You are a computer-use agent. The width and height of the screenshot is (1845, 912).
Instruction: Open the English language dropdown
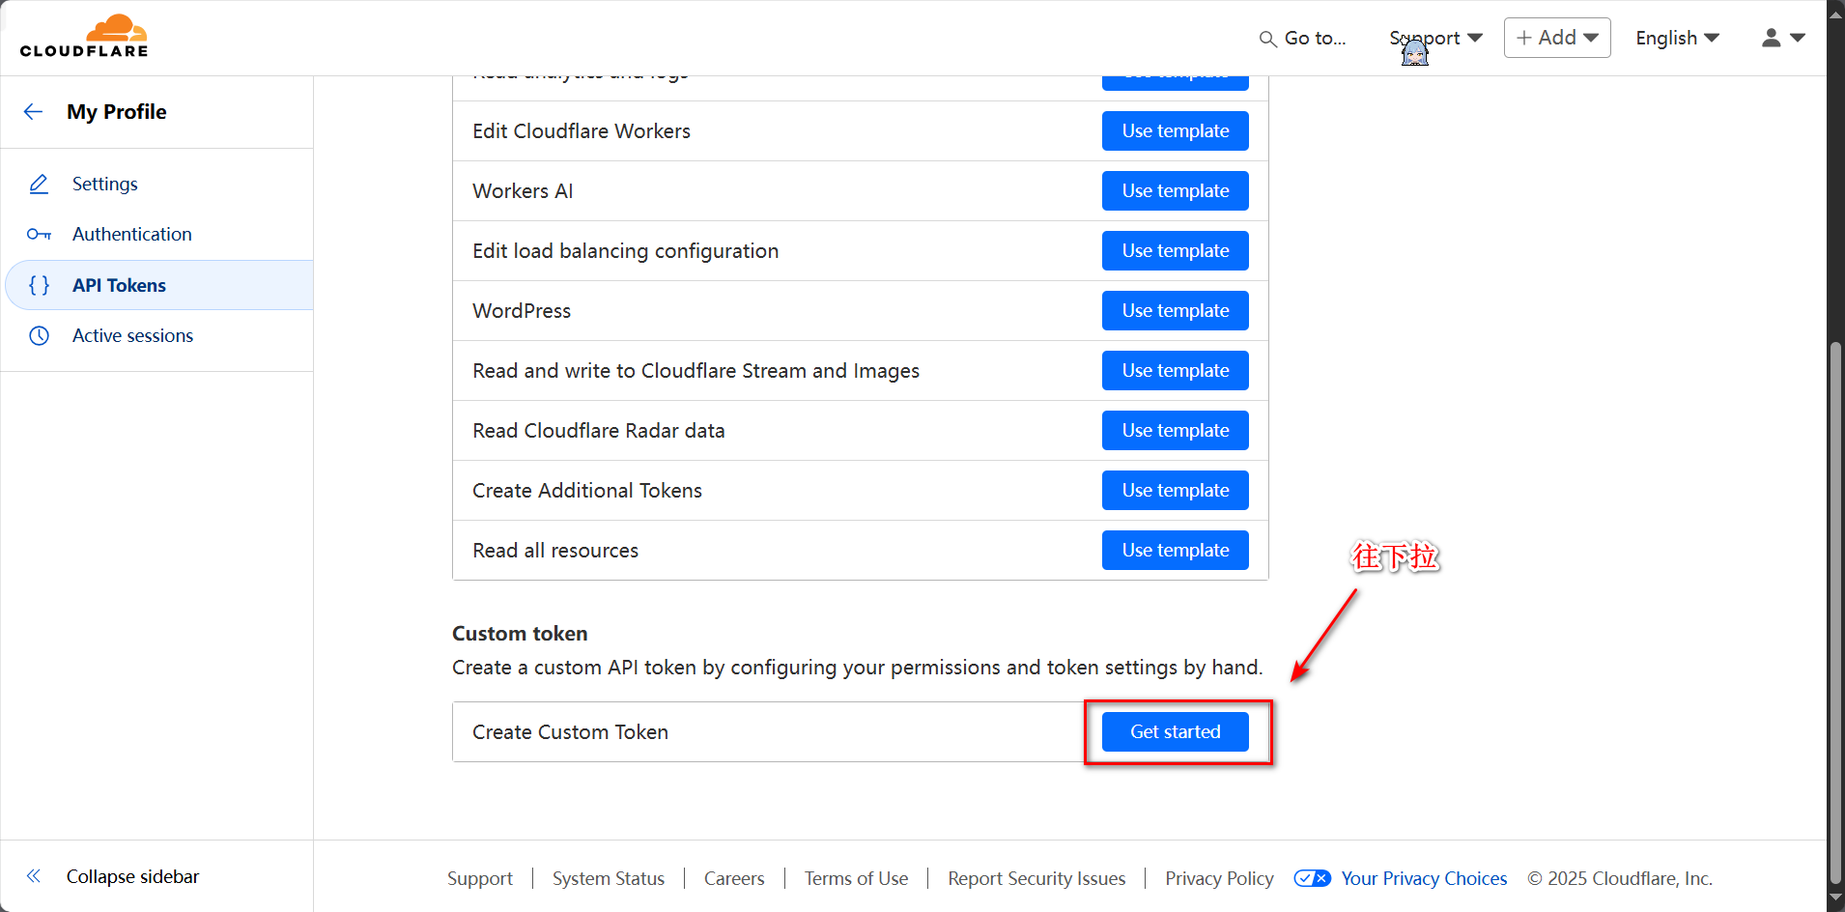pos(1677,38)
